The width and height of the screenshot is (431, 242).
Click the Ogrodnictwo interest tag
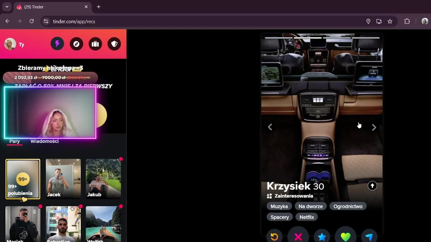[x=348, y=206]
